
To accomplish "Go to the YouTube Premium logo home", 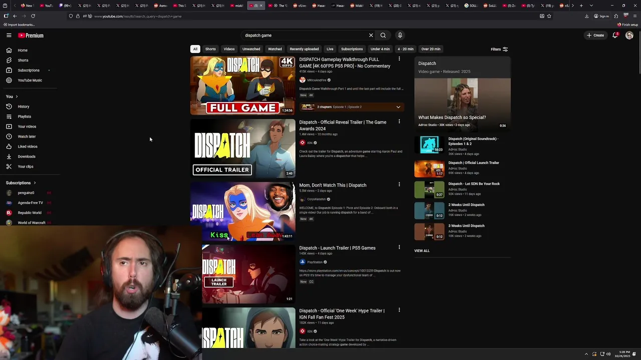I will (31, 35).
